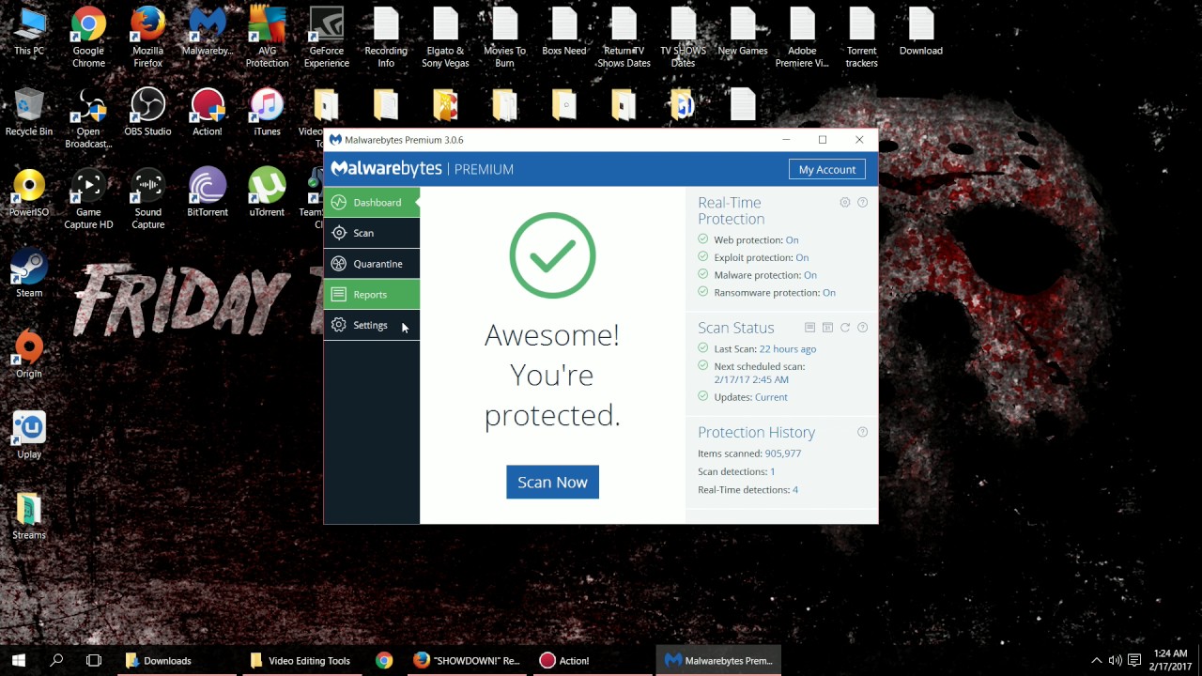Click the My Account button
The image size is (1202, 676).
[x=826, y=170]
